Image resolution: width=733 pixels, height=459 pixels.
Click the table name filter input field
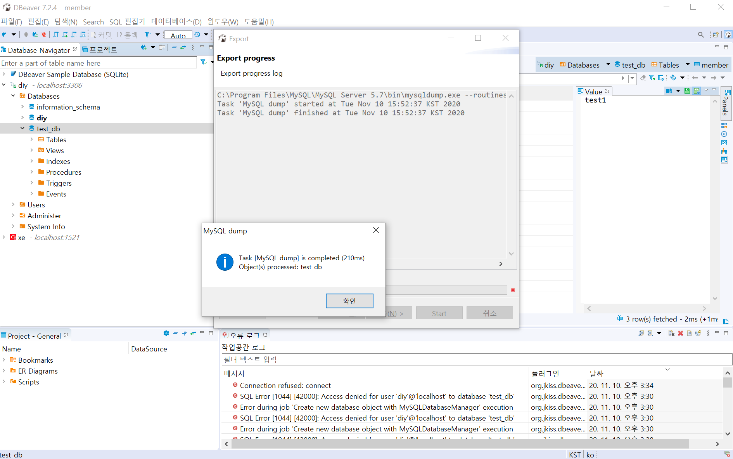coord(99,63)
